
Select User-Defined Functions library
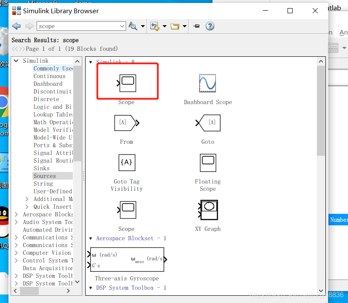tap(53, 192)
